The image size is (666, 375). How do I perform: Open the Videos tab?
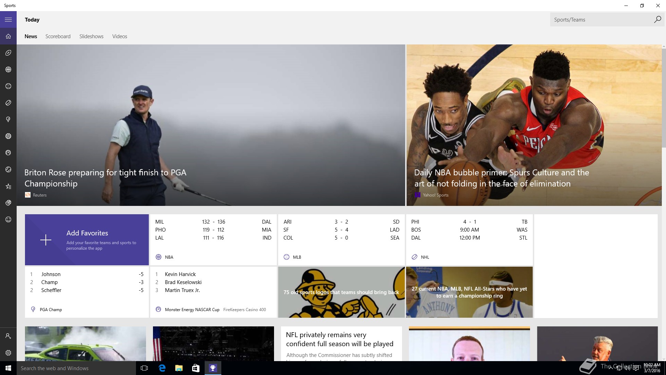coord(120,36)
